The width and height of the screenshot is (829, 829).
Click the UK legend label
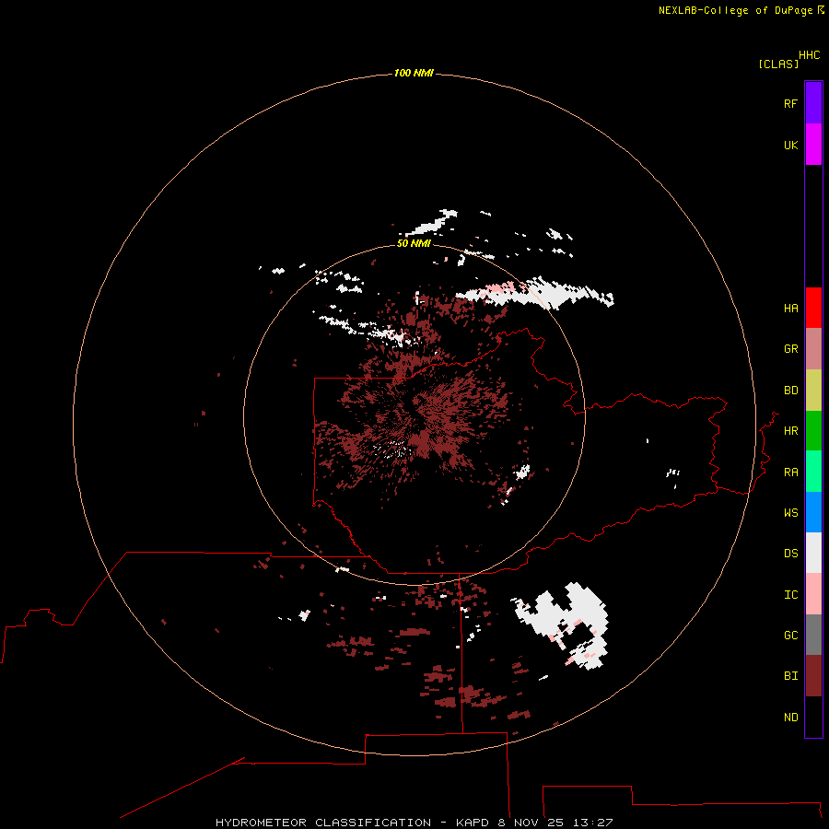[x=790, y=145]
